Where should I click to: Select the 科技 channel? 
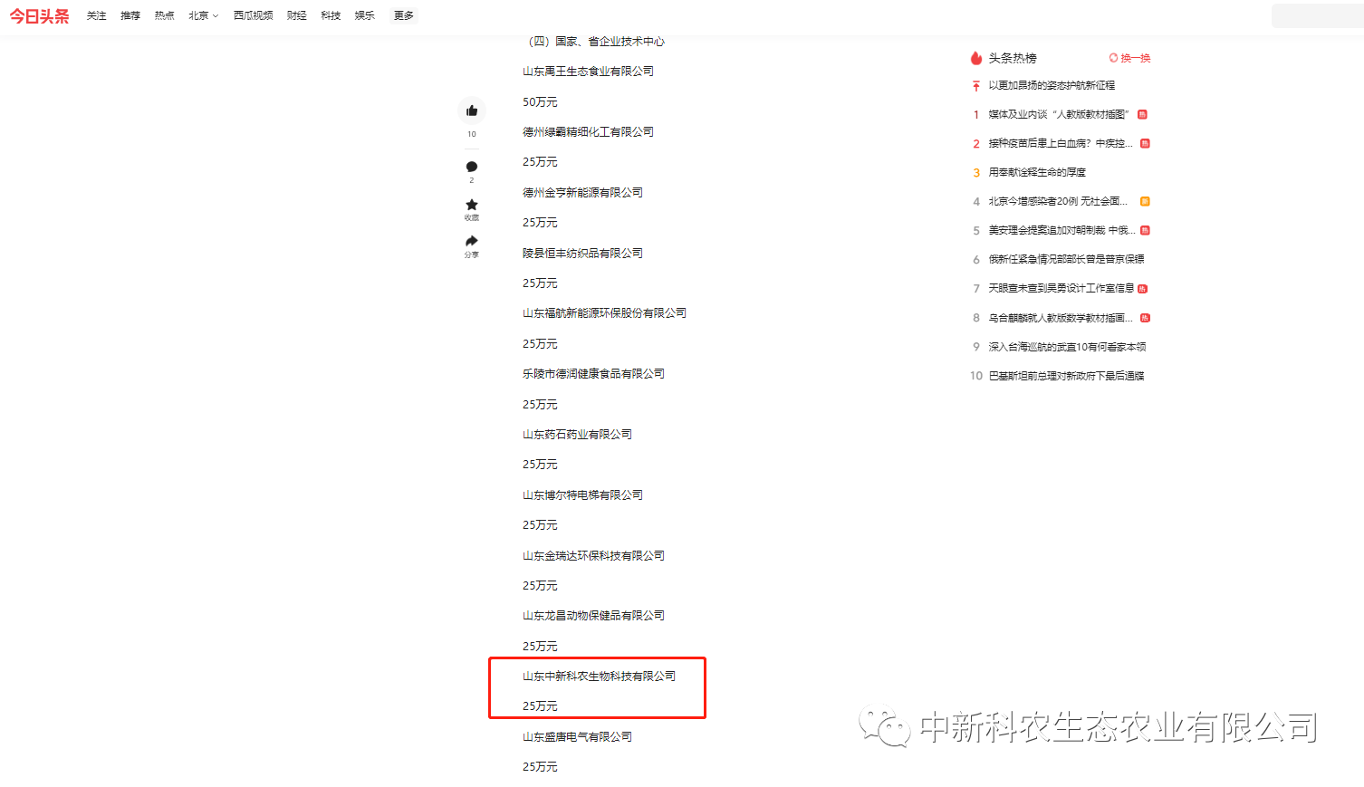click(331, 15)
